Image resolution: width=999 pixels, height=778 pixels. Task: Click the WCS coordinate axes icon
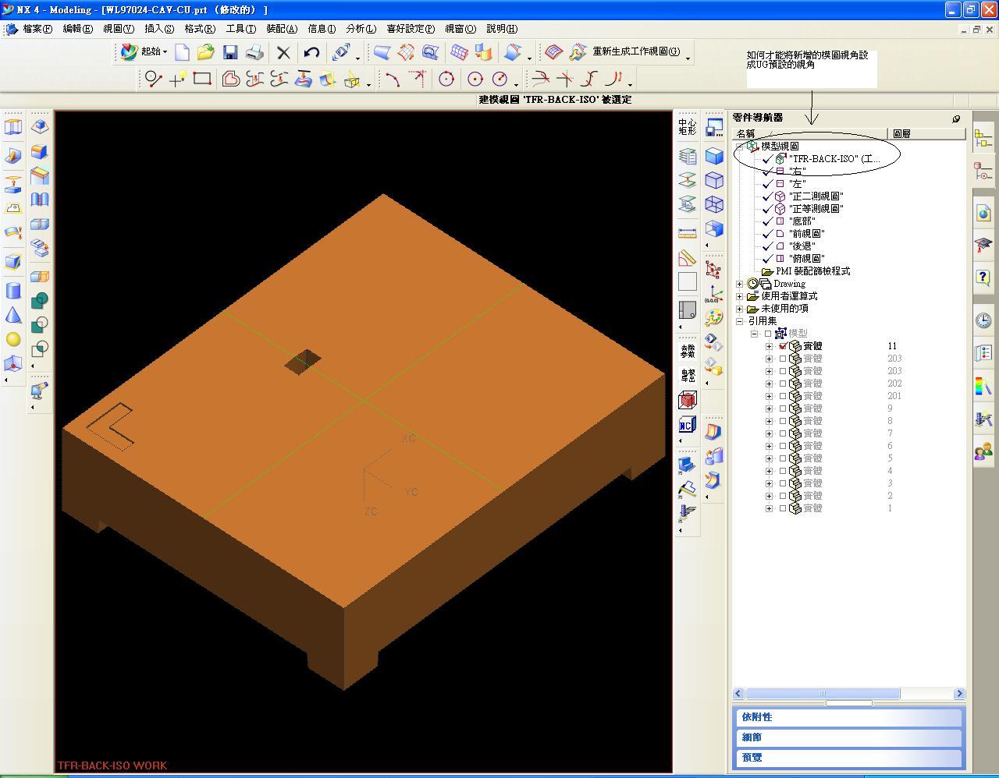click(x=713, y=293)
